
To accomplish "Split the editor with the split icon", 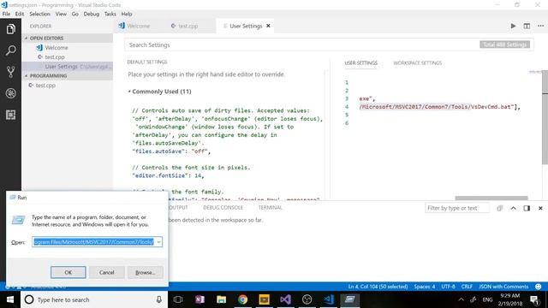I will coord(527,26).
